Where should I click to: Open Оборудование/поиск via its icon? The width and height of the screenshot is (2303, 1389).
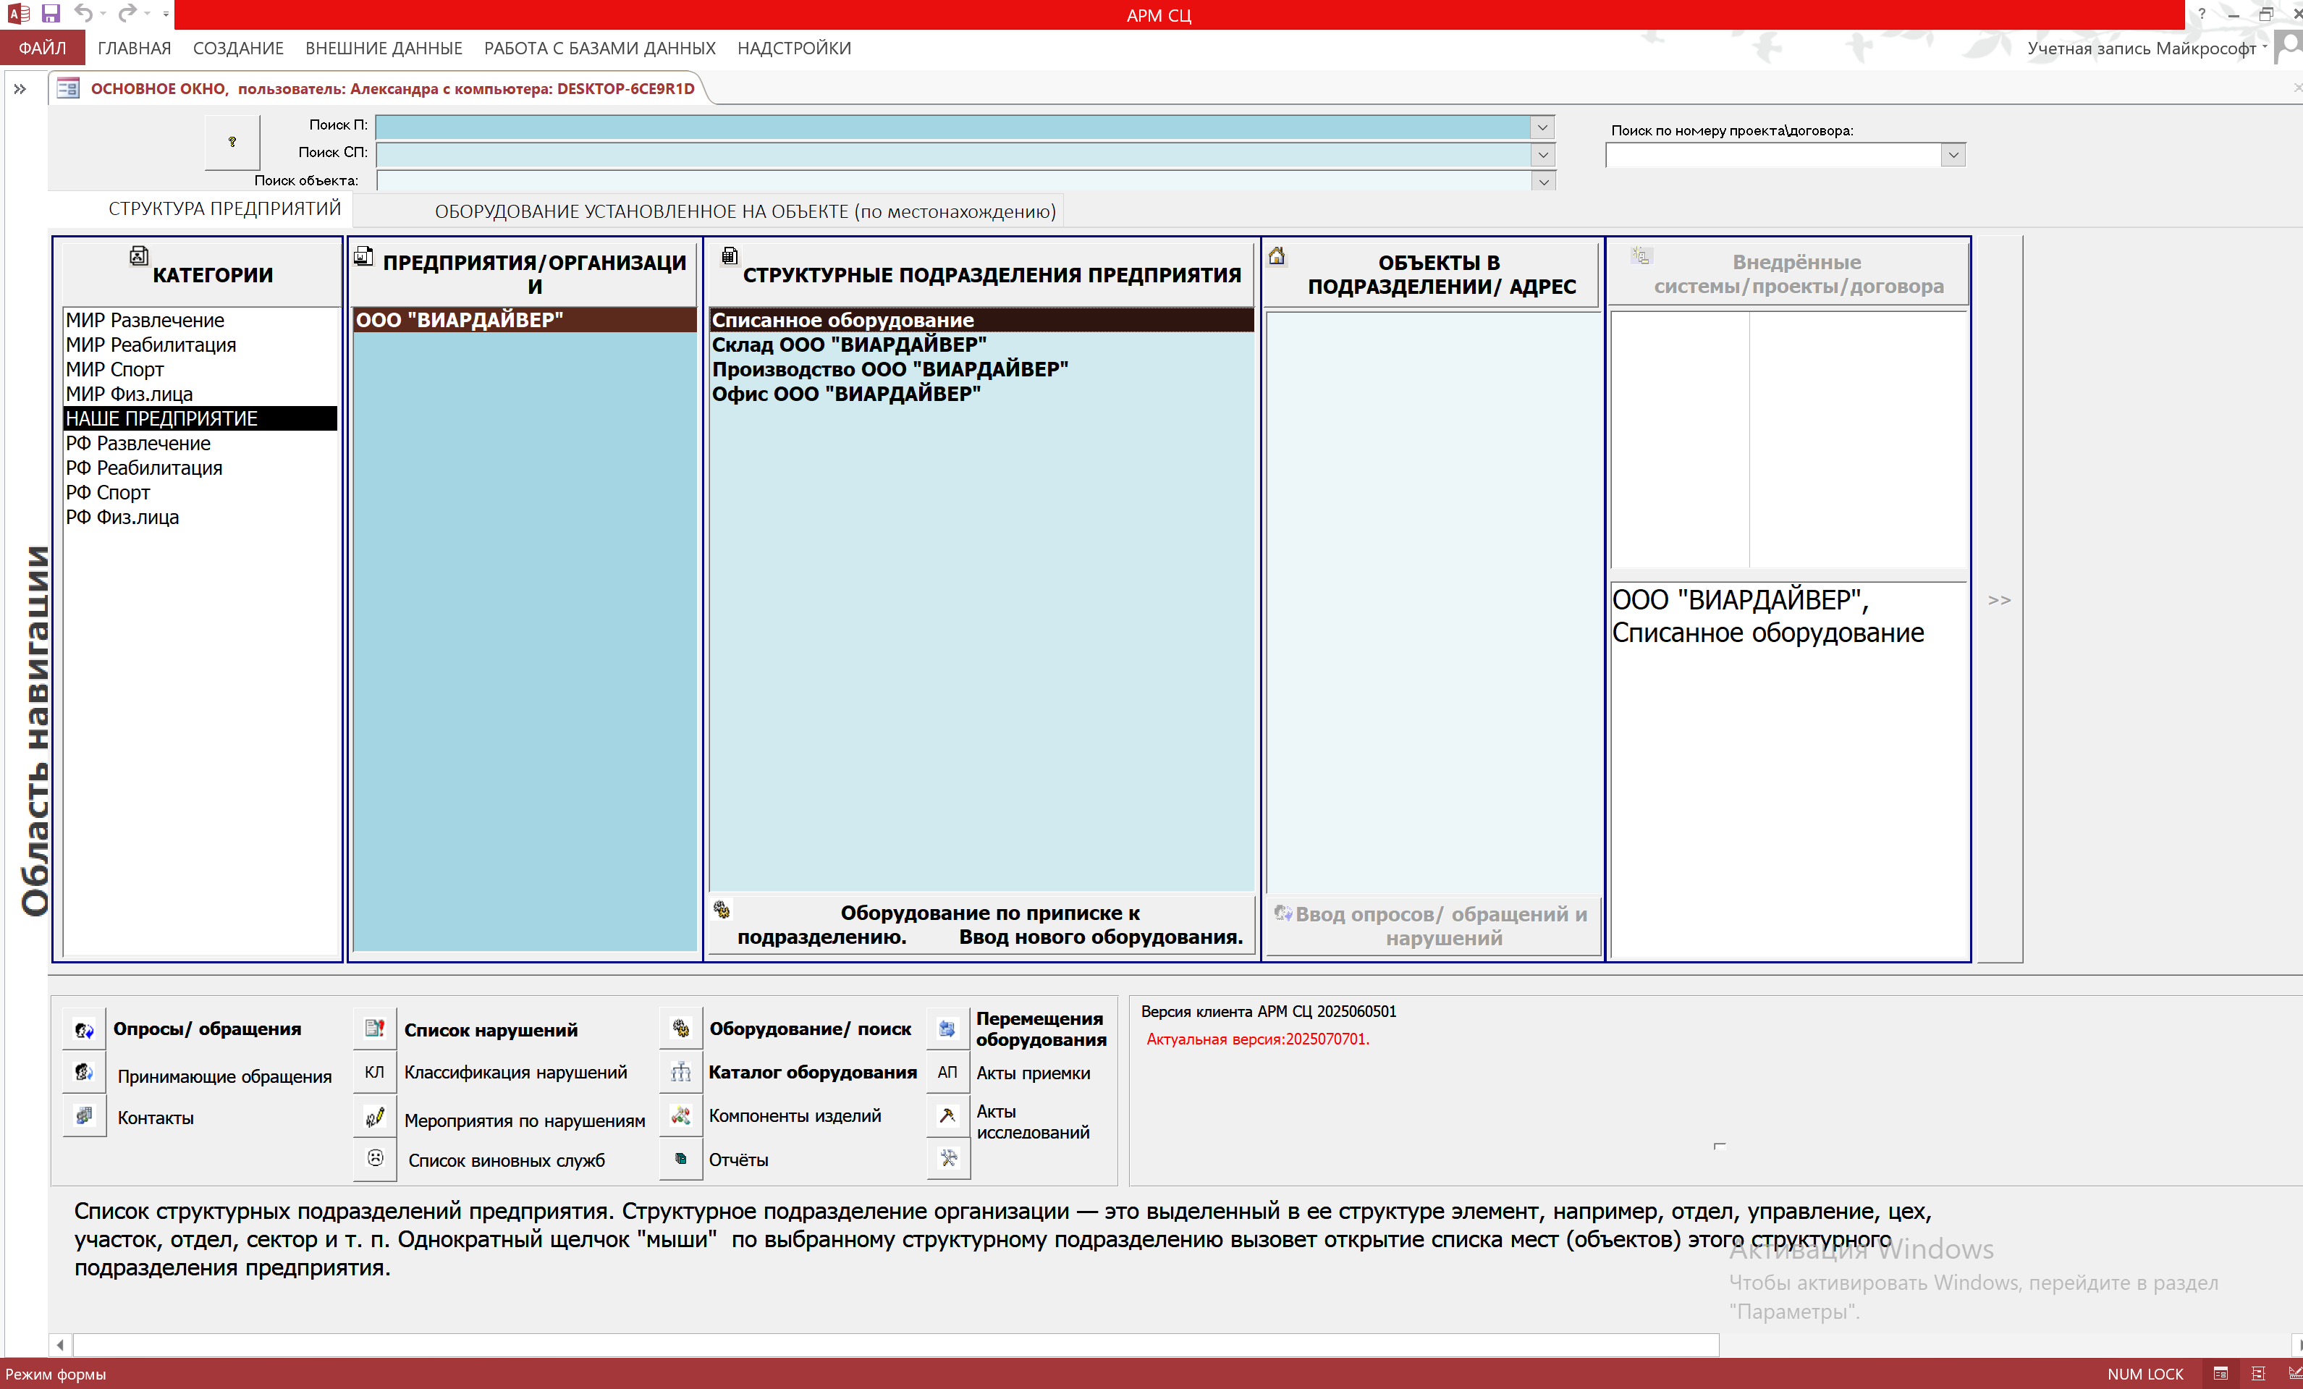click(x=680, y=1029)
